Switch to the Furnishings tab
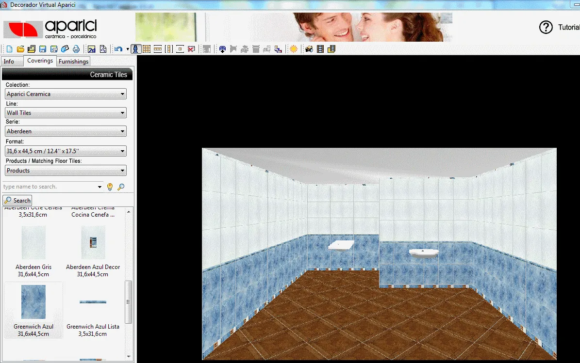The width and height of the screenshot is (580, 363). coord(73,62)
